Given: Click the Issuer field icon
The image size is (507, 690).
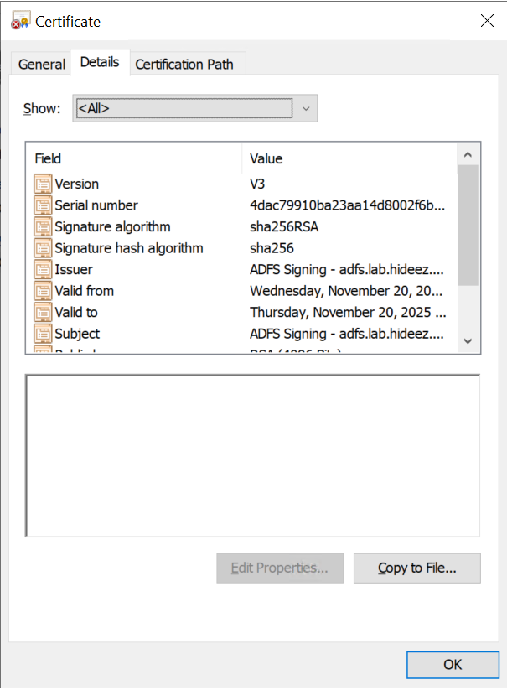Looking at the screenshot, I should tap(43, 270).
